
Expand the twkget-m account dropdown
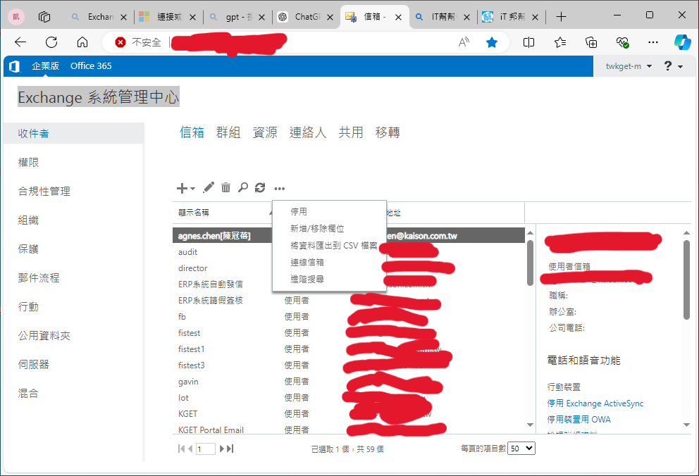[x=629, y=66]
